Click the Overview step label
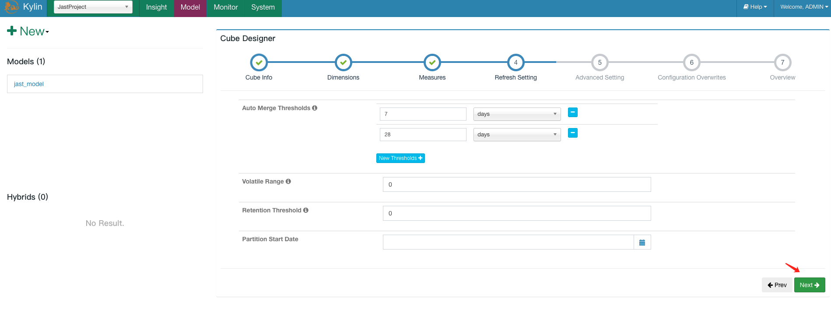Viewport: 831px width, 319px height. pos(783,77)
